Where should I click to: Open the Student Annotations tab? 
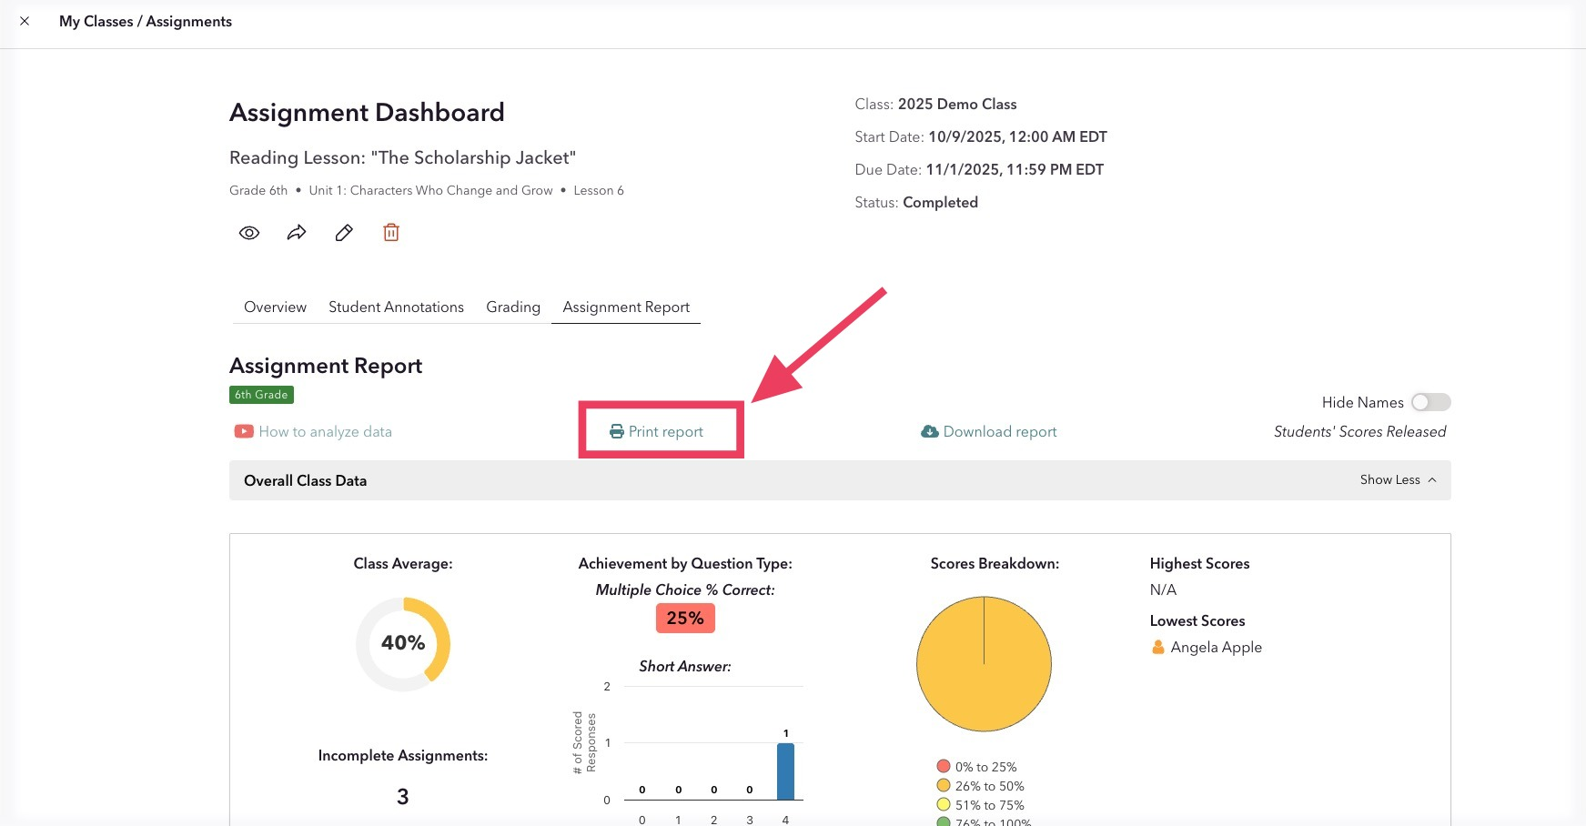pos(396,307)
